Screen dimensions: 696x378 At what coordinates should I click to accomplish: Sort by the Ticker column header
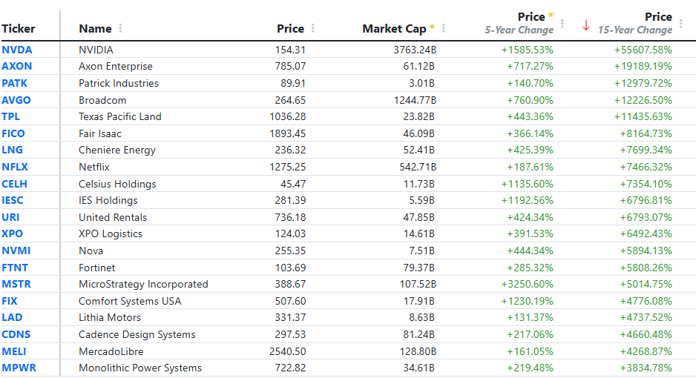coord(19,29)
